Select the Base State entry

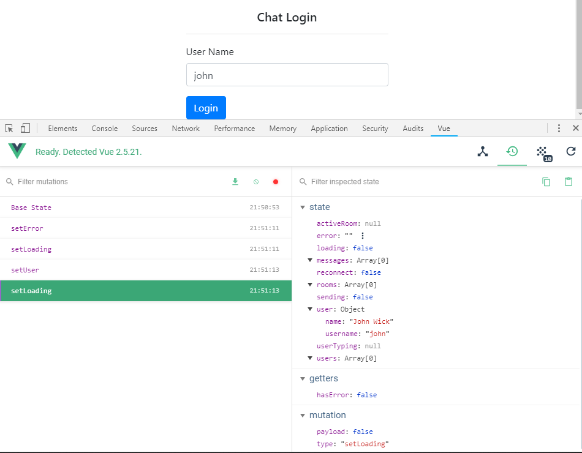pyautogui.click(x=146, y=208)
